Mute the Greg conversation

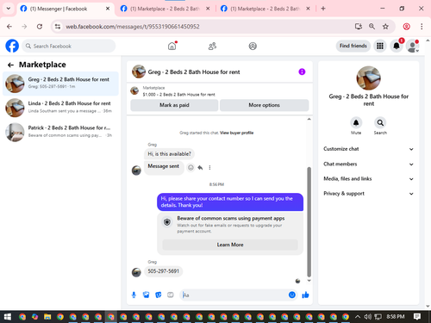tap(356, 123)
